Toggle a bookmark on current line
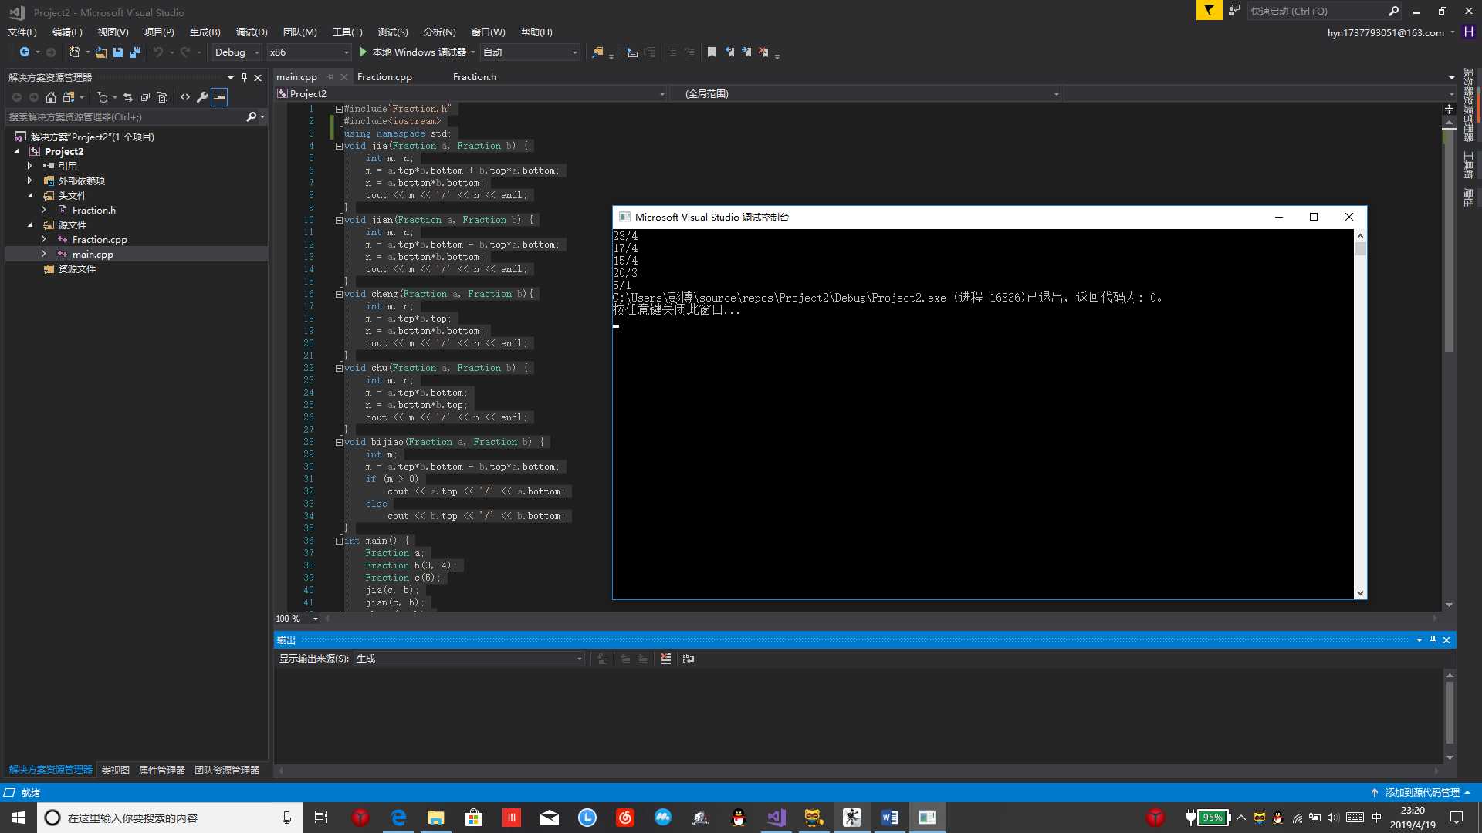Image resolution: width=1482 pixels, height=833 pixels. point(712,52)
